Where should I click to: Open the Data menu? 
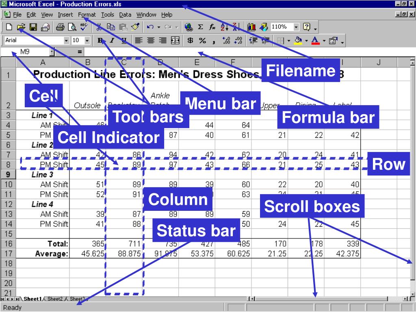(x=125, y=15)
